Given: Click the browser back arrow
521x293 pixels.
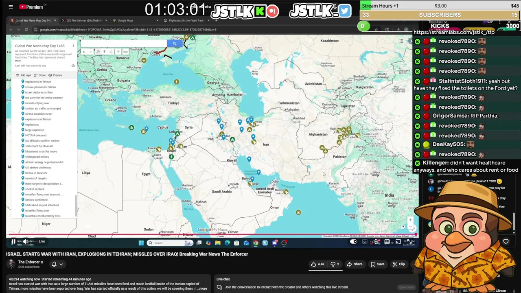Looking at the screenshot, I should coord(11,29).
